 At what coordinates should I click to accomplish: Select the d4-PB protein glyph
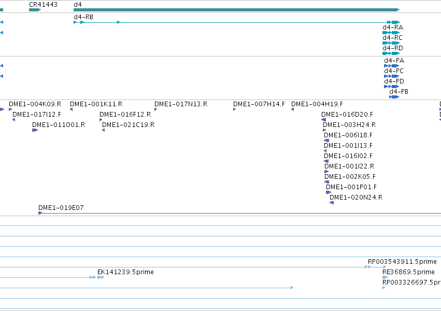coord(394,97)
